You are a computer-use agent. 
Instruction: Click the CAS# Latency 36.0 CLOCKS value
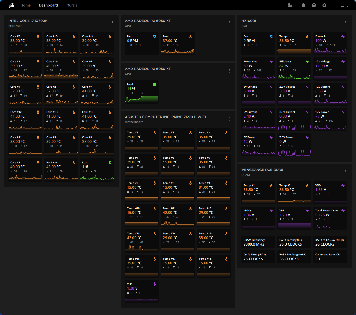click(x=291, y=244)
